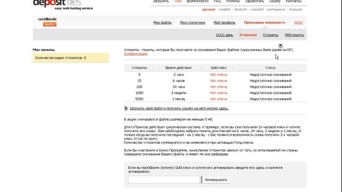Select D-поинты subtab
The width and height of the screenshot is (342, 192).
270,35
